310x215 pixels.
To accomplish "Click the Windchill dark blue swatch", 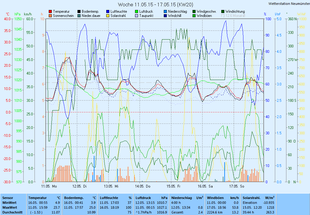I will (165, 16).
